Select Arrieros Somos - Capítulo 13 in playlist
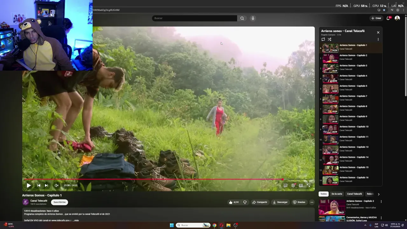The height and width of the screenshot is (229, 407). (351, 149)
